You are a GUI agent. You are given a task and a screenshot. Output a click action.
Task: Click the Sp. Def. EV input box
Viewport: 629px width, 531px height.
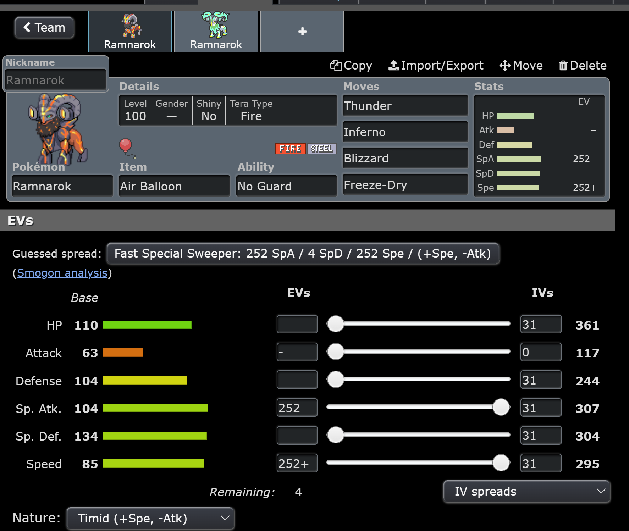(x=297, y=435)
